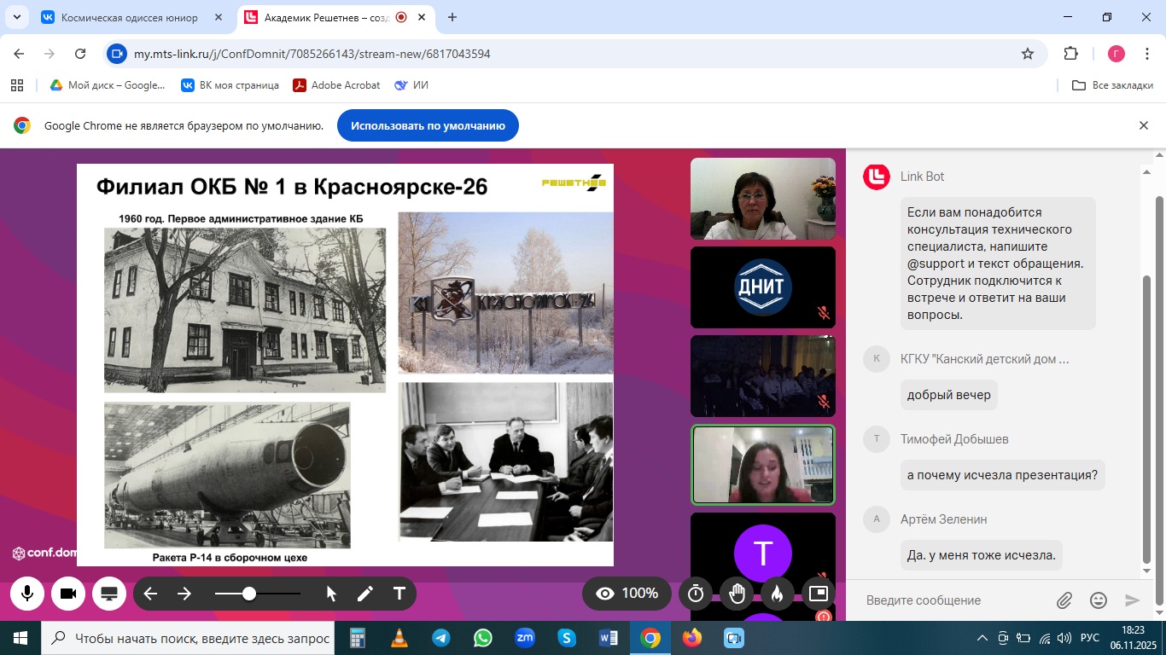
Task: Toggle screen sharing with the monitor button
Action: tap(109, 594)
